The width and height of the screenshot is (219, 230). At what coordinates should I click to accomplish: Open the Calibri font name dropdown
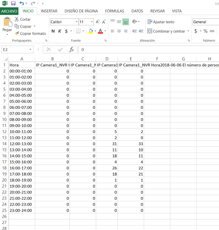[x=77, y=22]
